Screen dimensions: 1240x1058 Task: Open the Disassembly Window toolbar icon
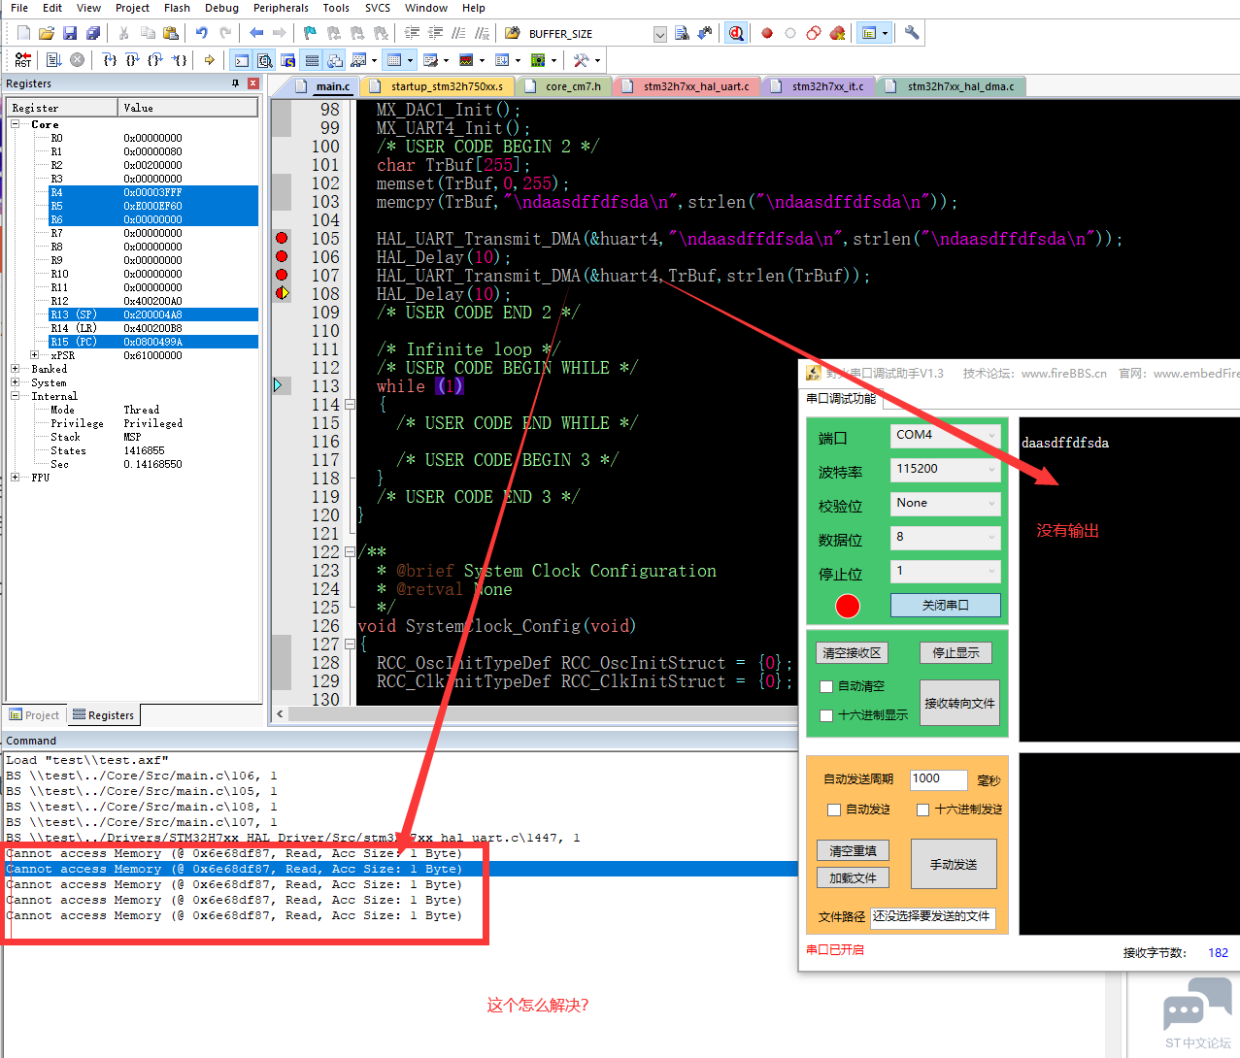click(263, 59)
